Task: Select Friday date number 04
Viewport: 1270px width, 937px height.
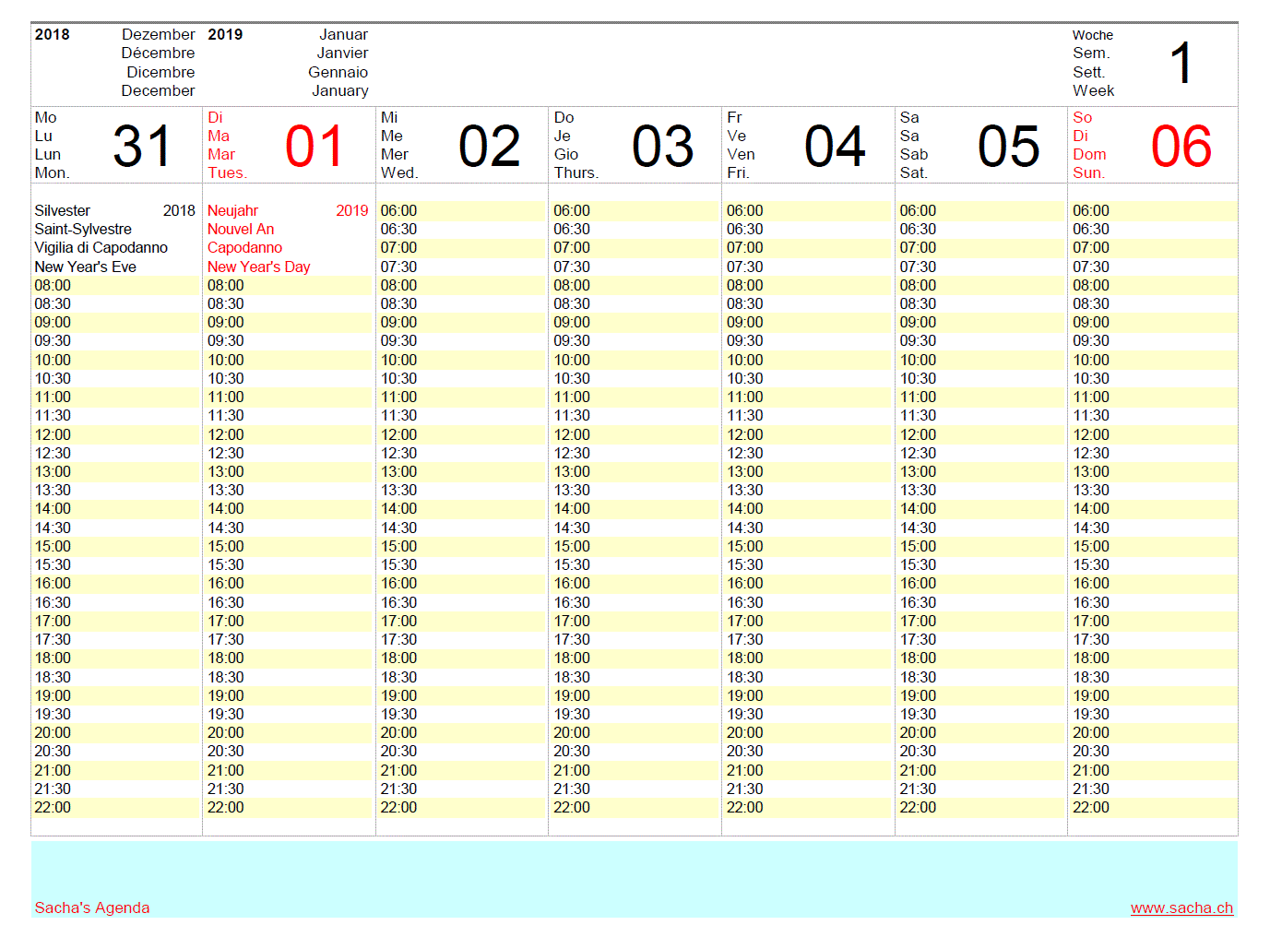Action: click(x=835, y=147)
